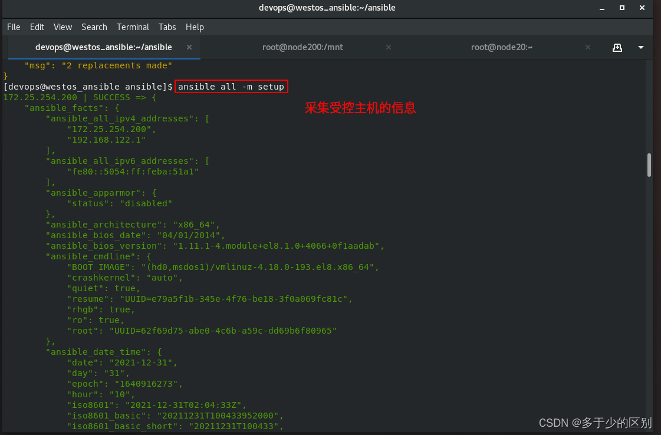Open the View menu
This screenshot has height=435, width=661.
coord(63,27)
